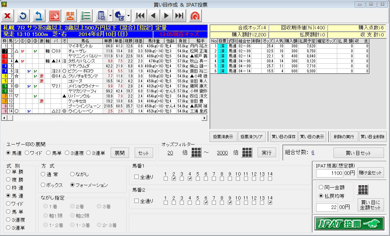Click maximum odds value 3000
Image resolution: width=390 pixels, height=236 pixels.
pyautogui.click(x=222, y=153)
